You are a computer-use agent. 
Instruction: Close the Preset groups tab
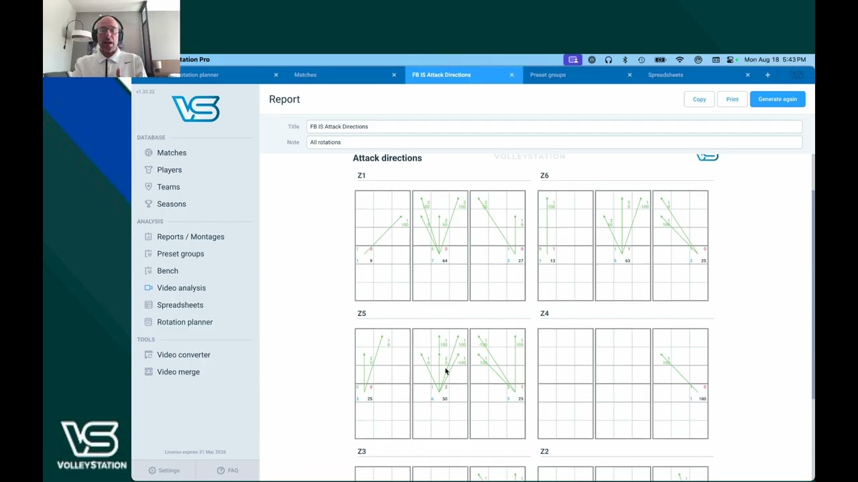[x=629, y=75]
